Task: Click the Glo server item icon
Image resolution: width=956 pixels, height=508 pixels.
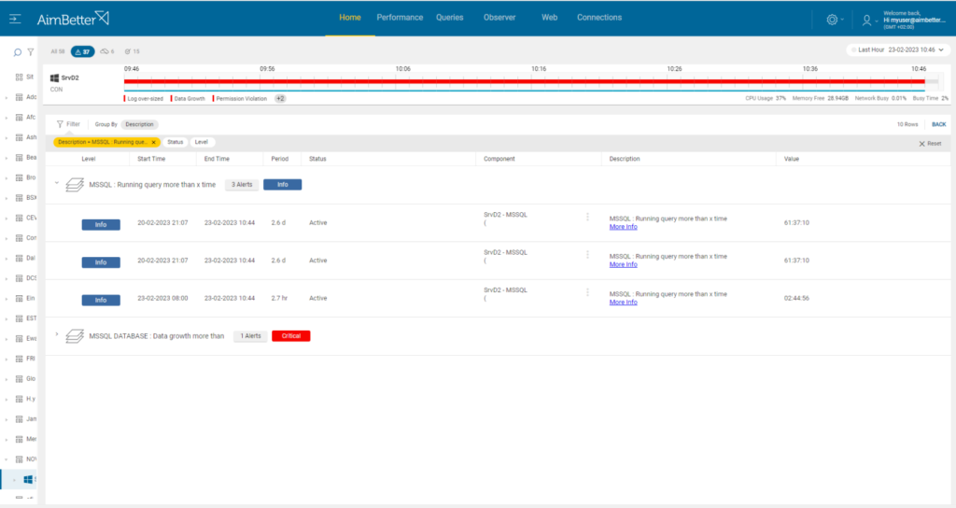Action: point(19,379)
